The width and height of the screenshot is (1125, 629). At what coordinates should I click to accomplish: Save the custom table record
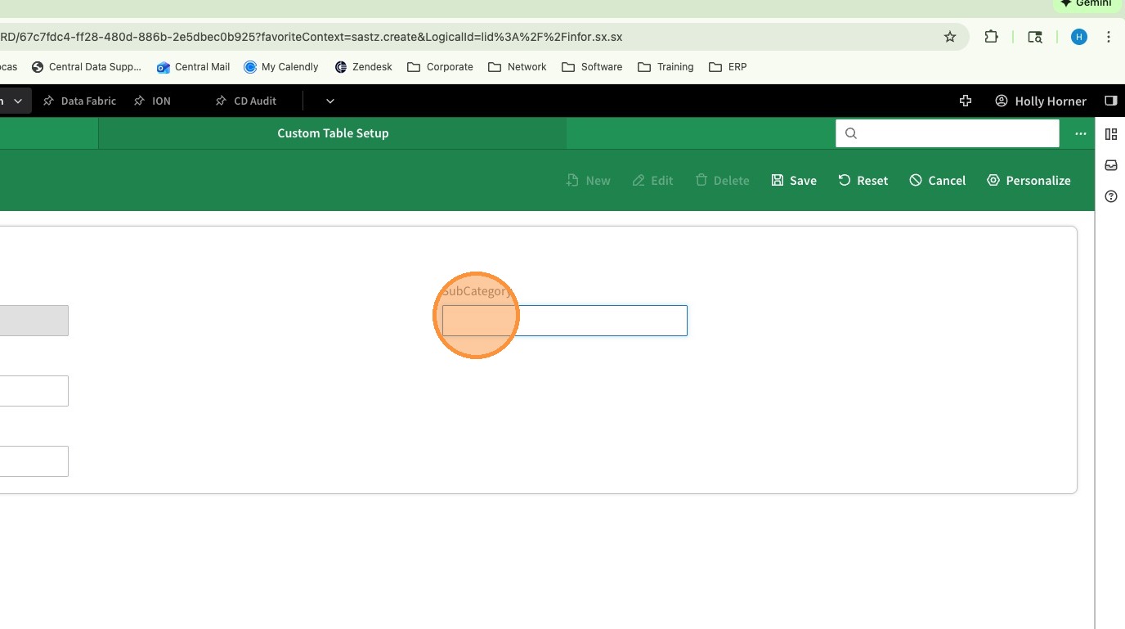click(794, 180)
